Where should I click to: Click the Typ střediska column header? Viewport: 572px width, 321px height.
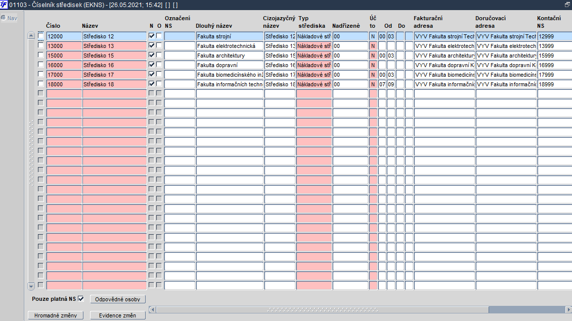click(312, 22)
